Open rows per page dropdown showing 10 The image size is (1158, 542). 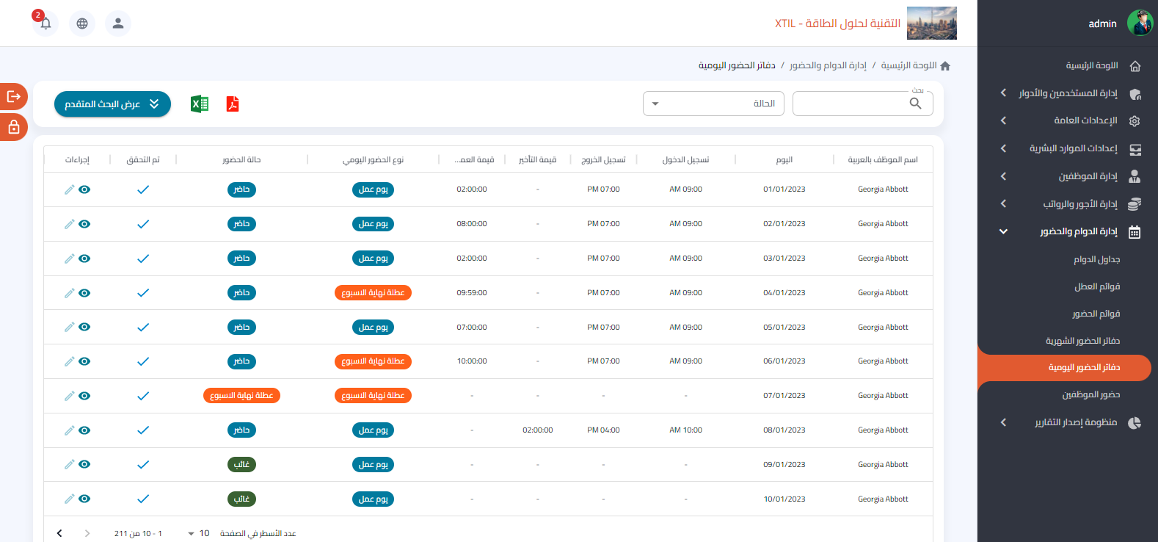pyautogui.click(x=198, y=533)
